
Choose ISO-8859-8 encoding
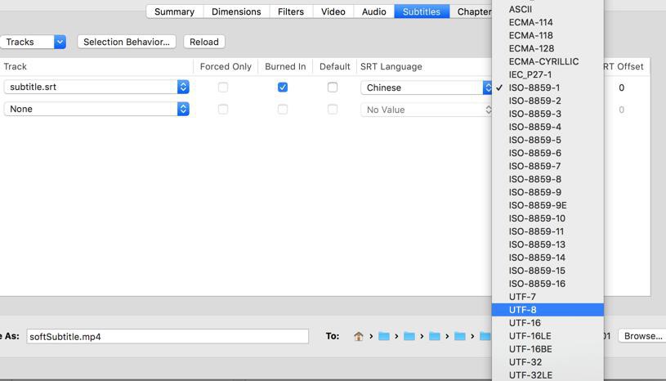tap(548, 179)
